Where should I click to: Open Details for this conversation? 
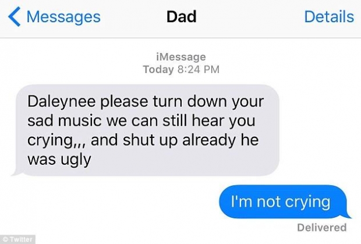point(329,17)
